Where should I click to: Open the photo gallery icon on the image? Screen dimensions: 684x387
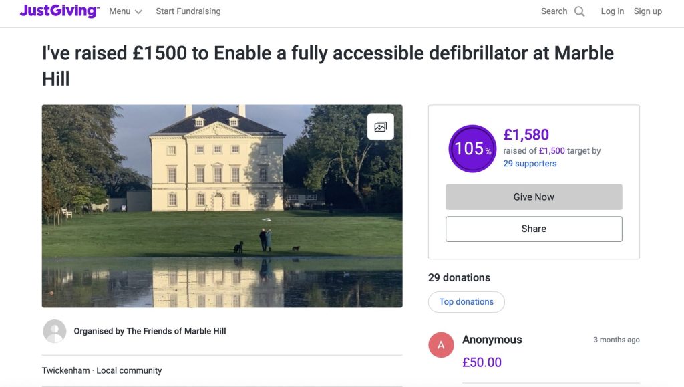click(x=380, y=126)
